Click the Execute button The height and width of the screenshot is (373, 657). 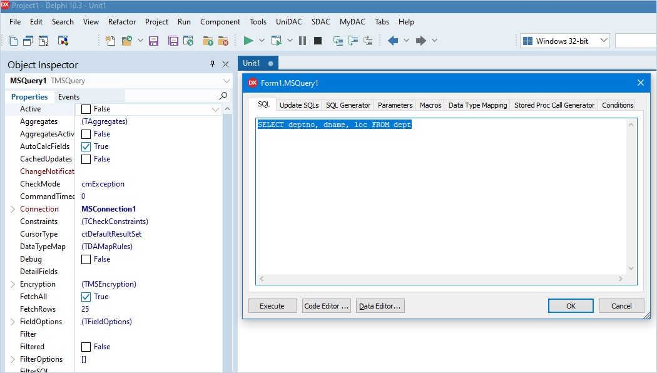point(272,305)
